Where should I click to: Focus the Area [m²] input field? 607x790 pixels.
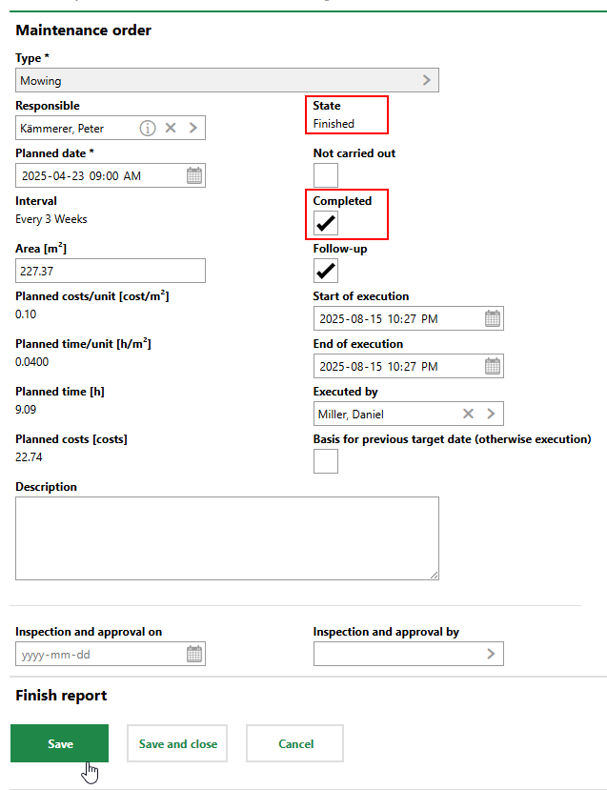click(111, 271)
